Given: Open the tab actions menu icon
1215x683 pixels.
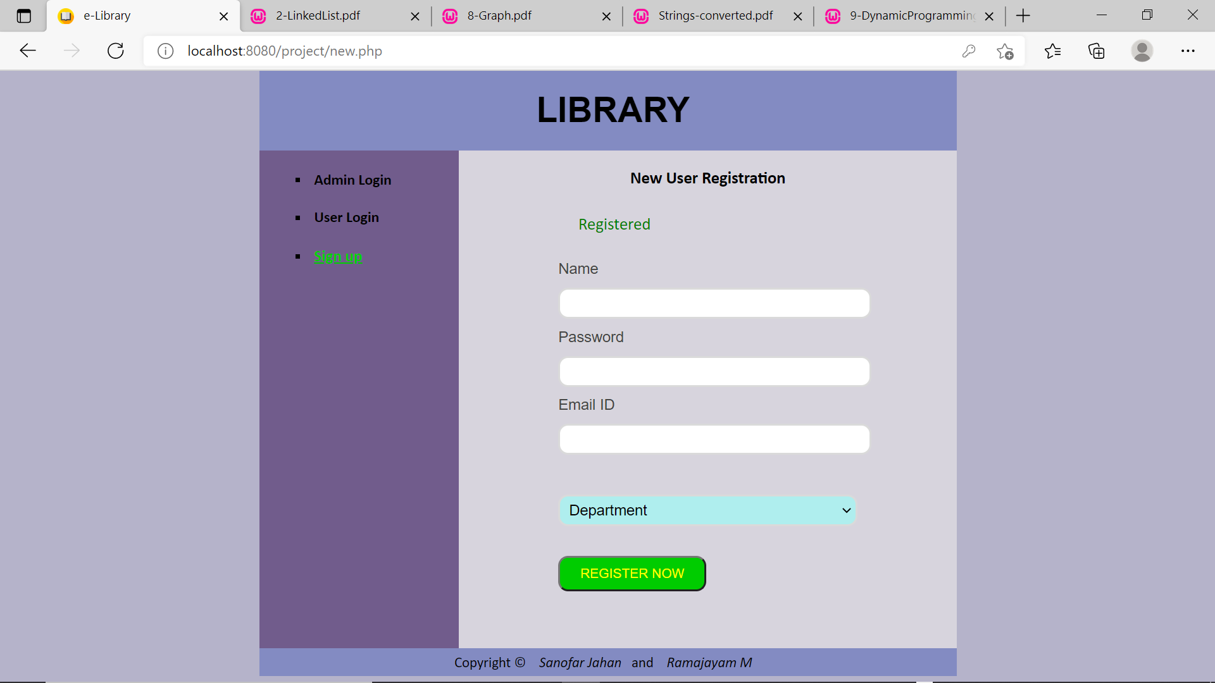Looking at the screenshot, I should (23, 16).
